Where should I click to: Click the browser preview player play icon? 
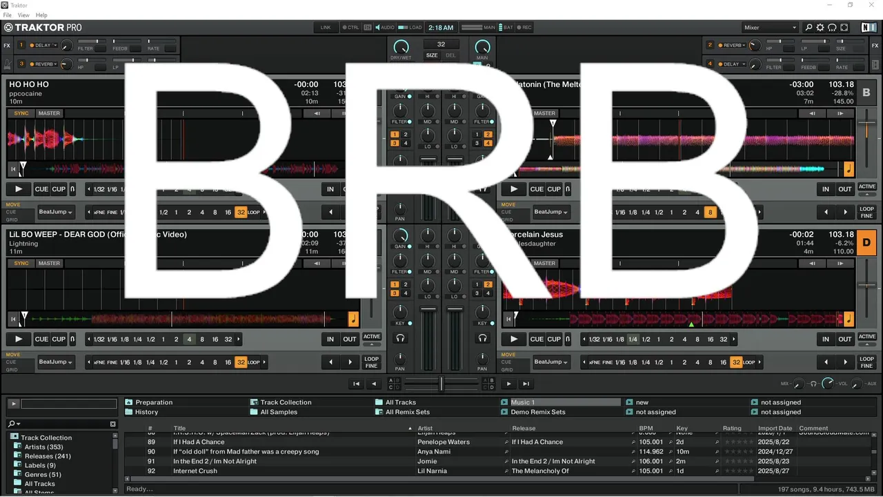(13, 404)
